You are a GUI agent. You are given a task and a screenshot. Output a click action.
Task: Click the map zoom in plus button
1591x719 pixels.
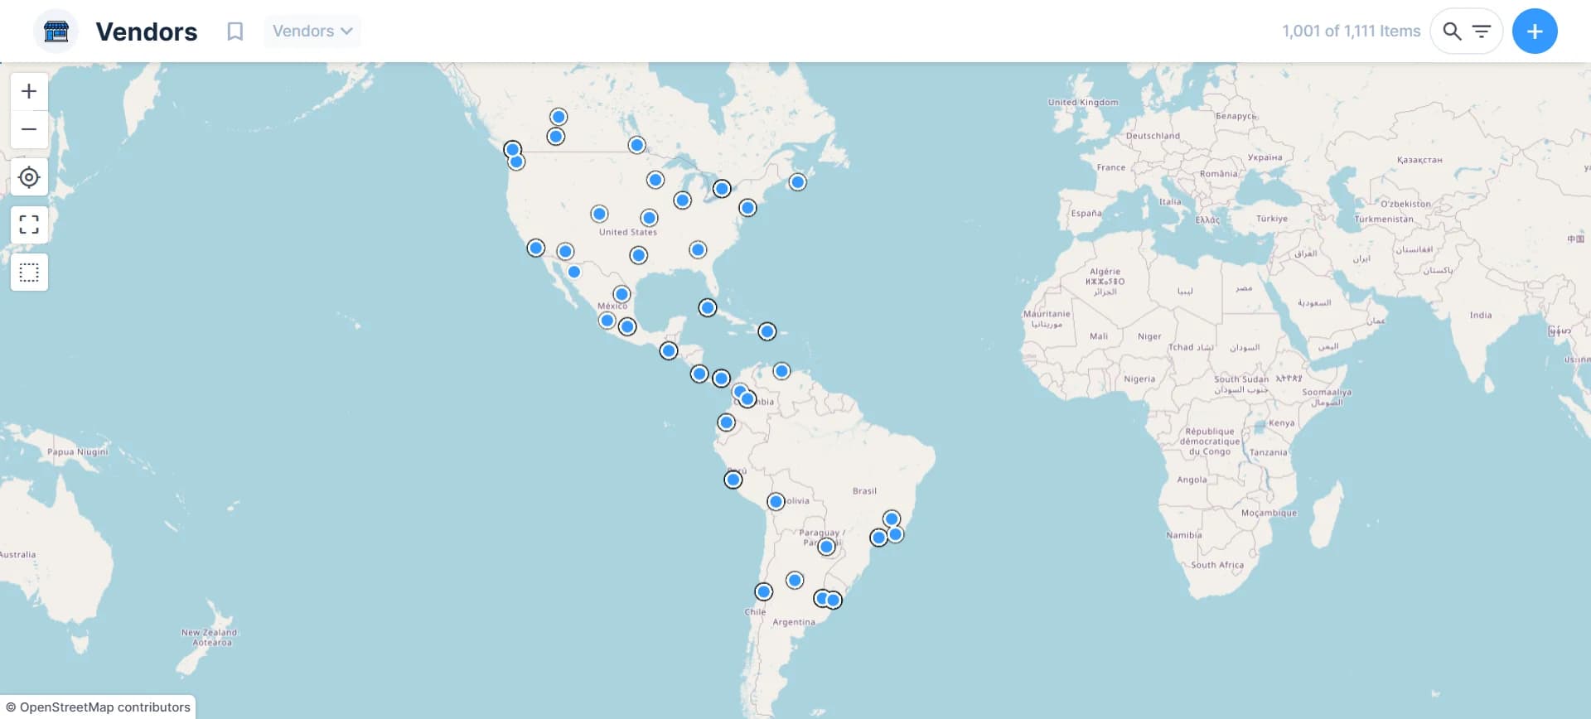point(29,91)
